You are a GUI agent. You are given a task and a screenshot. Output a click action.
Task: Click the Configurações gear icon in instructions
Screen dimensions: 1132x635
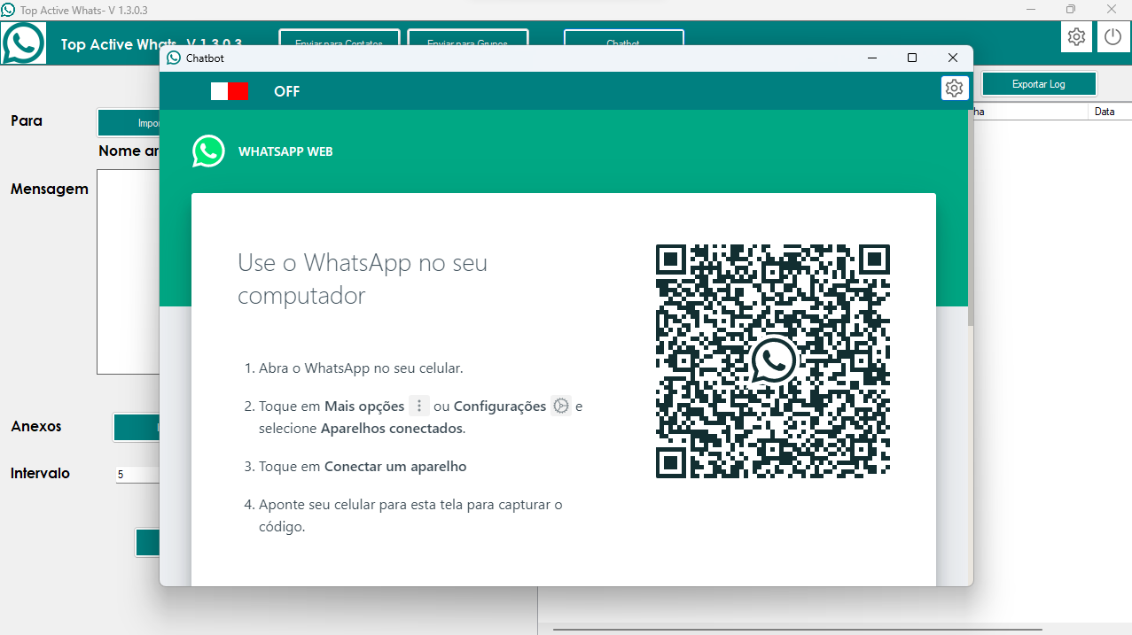tap(561, 406)
